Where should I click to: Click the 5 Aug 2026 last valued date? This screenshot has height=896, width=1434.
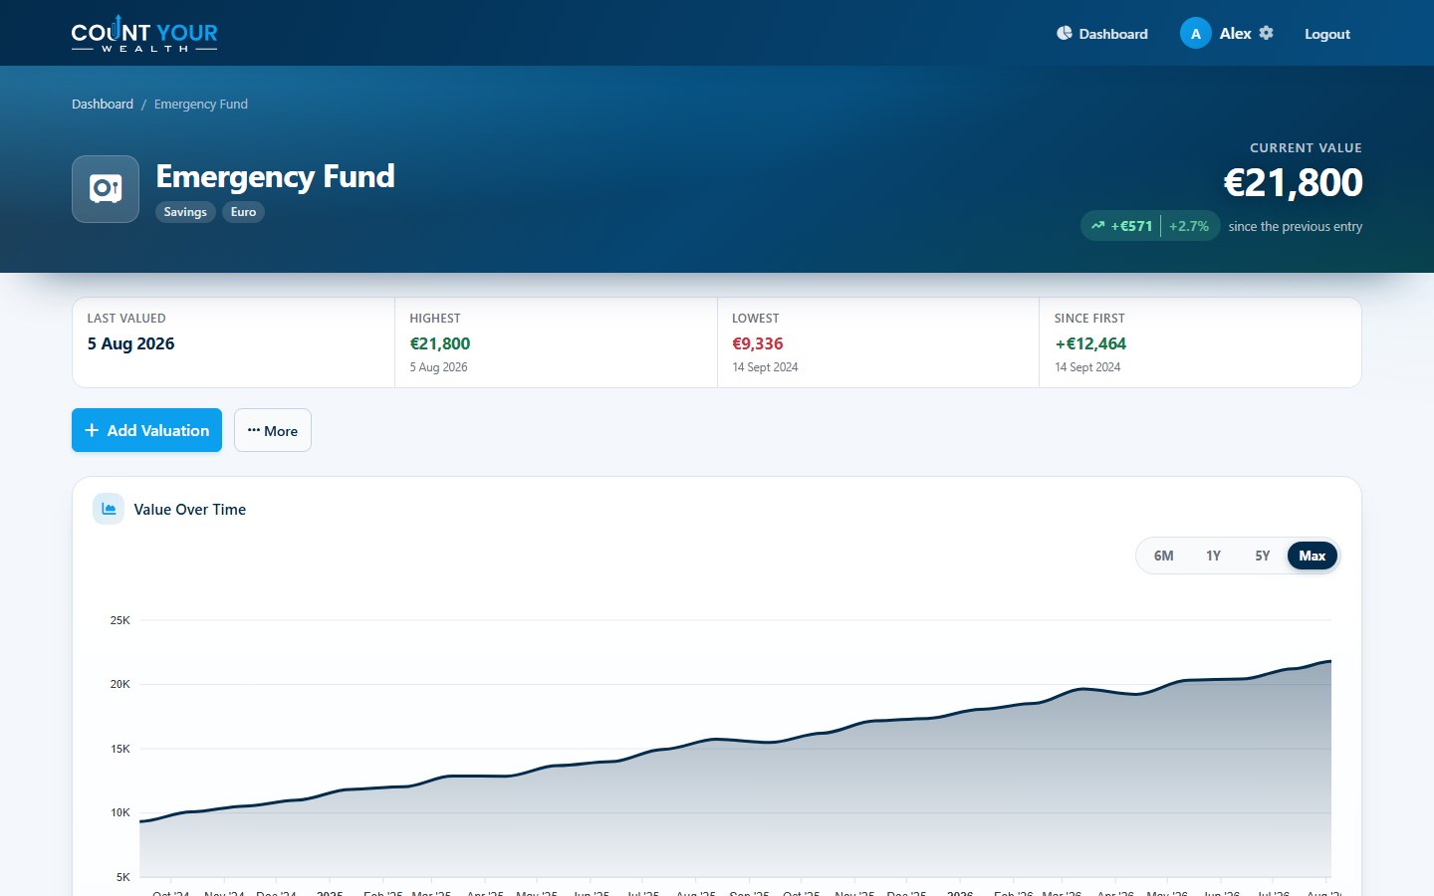130,343
